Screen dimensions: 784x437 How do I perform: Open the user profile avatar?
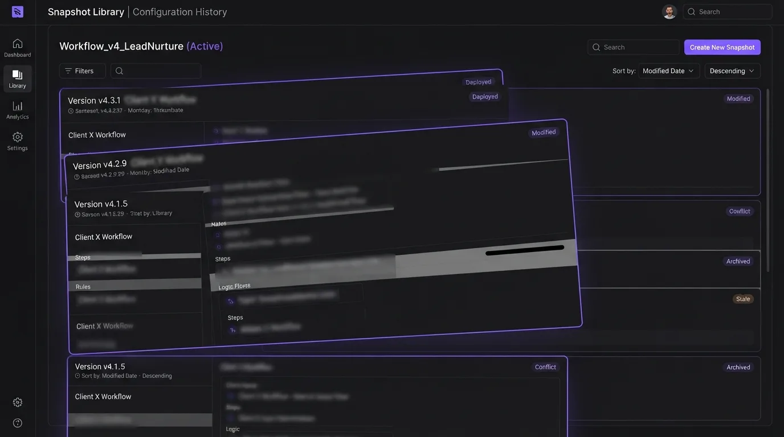[669, 11]
